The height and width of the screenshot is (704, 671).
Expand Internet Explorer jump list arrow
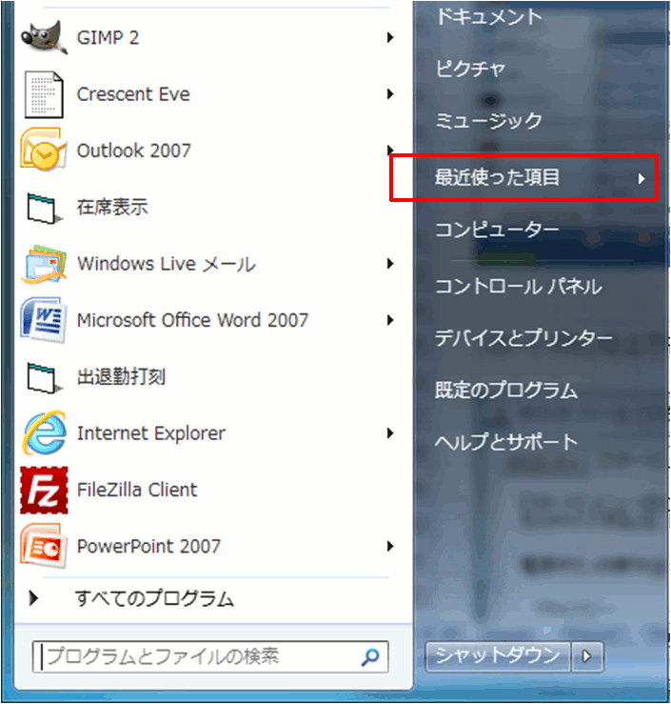pyautogui.click(x=390, y=433)
